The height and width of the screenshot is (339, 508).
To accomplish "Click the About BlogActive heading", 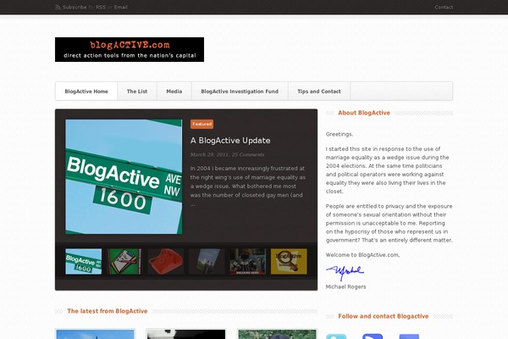I will click(x=364, y=113).
